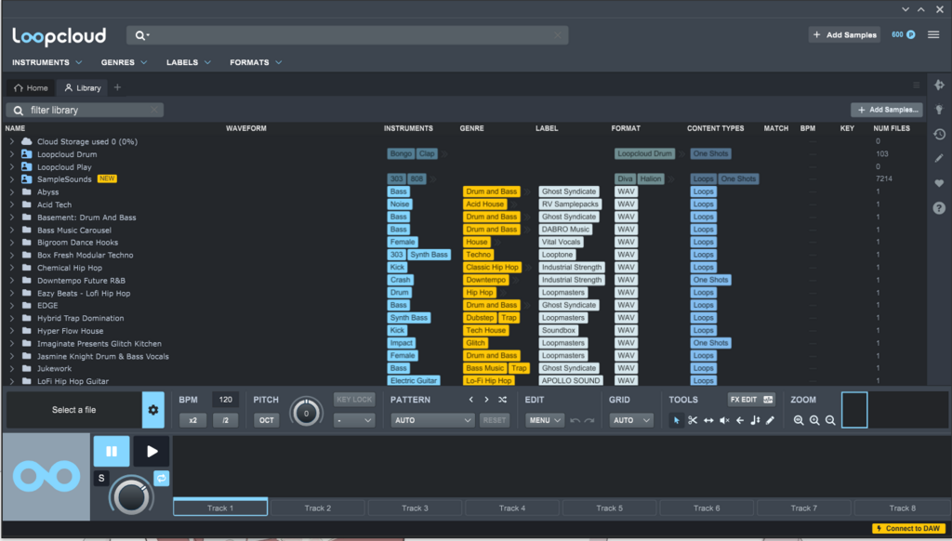Open help with the question mark icon
This screenshot has height=541, width=952.
coord(939,208)
